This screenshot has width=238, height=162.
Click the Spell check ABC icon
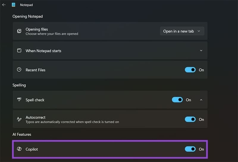pyautogui.click(x=19, y=100)
